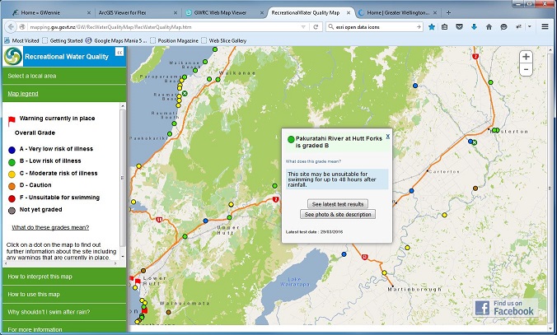This screenshot has height=335, width=557.
Task: Open the Google Maps Mania bookmark
Action: point(116,41)
